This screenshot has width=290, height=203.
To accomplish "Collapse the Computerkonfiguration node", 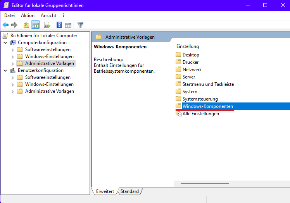I will coord(5,43).
